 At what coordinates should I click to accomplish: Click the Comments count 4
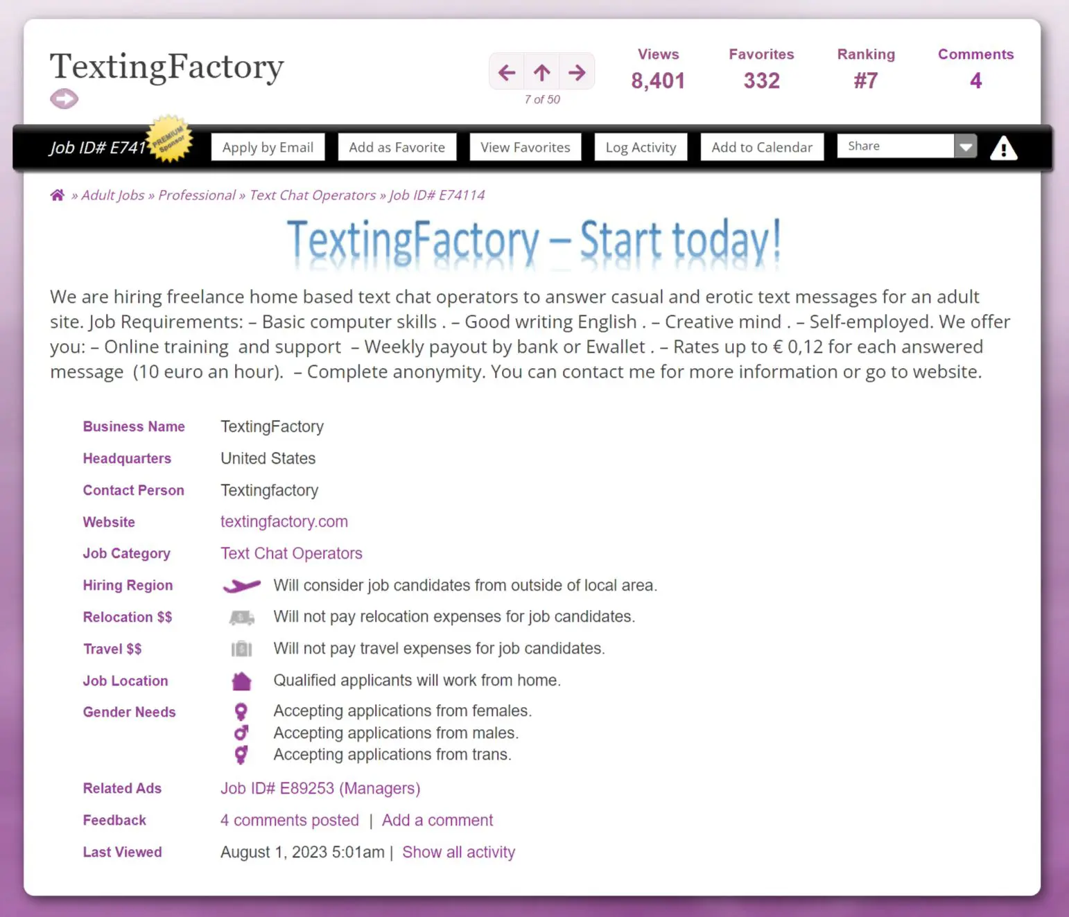(975, 80)
